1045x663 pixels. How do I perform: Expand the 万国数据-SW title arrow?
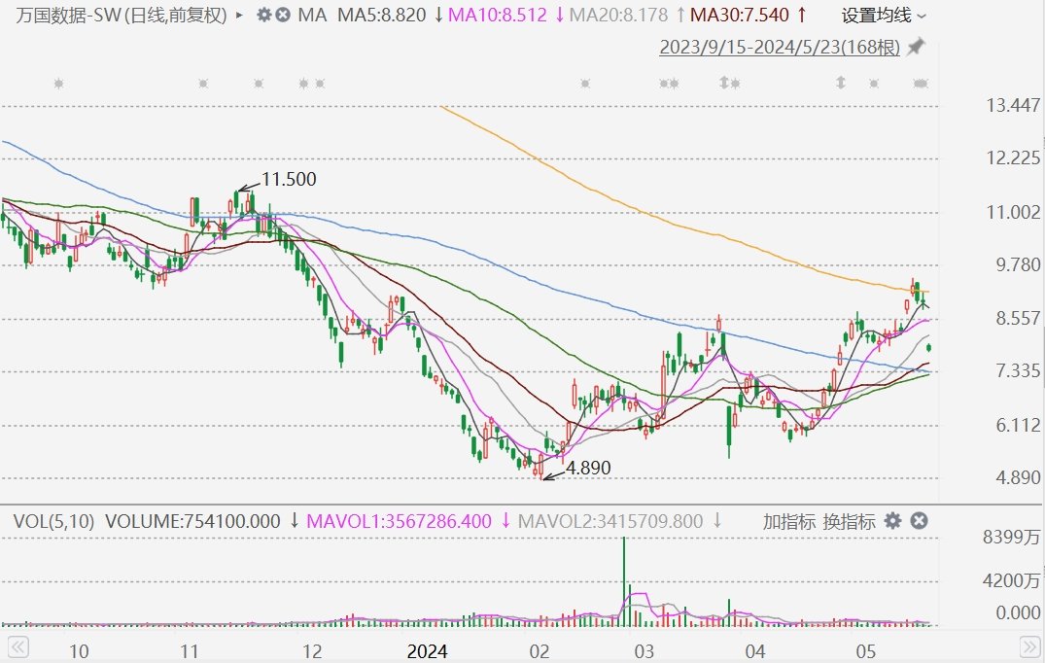pyautogui.click(x=240, y=15)
